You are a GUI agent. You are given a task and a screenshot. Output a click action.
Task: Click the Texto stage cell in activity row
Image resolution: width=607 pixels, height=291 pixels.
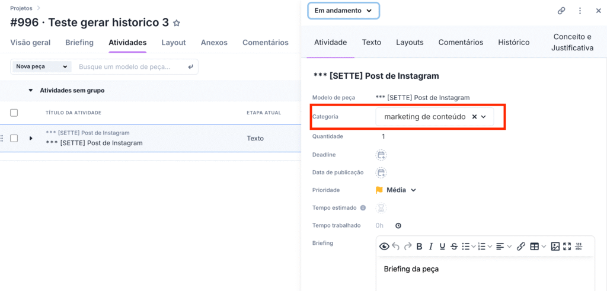pyautogui.click(x=255, y=138)
